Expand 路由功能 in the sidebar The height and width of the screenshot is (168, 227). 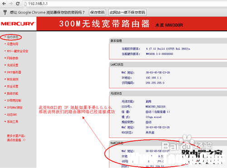[12, 94]
